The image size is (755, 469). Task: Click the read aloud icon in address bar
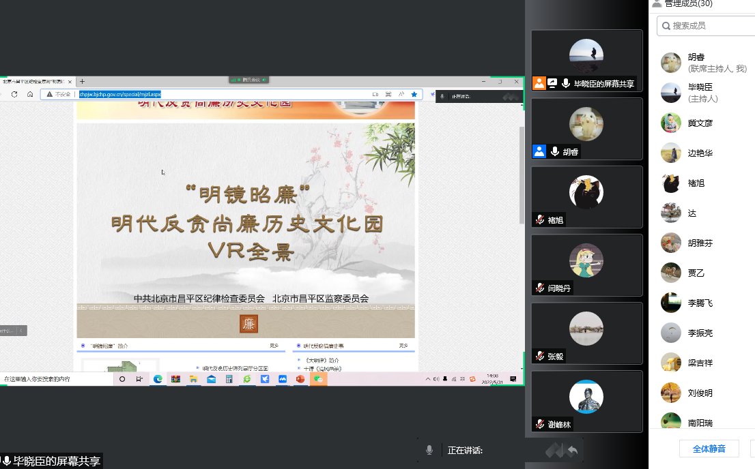(x=401, y=94)
